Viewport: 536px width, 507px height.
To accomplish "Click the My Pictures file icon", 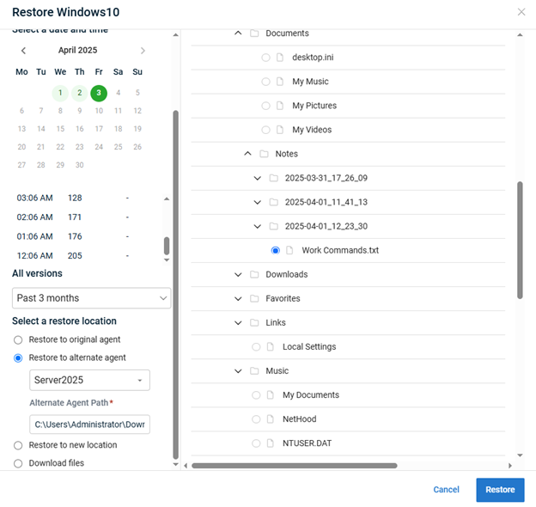I will point(280,106).
